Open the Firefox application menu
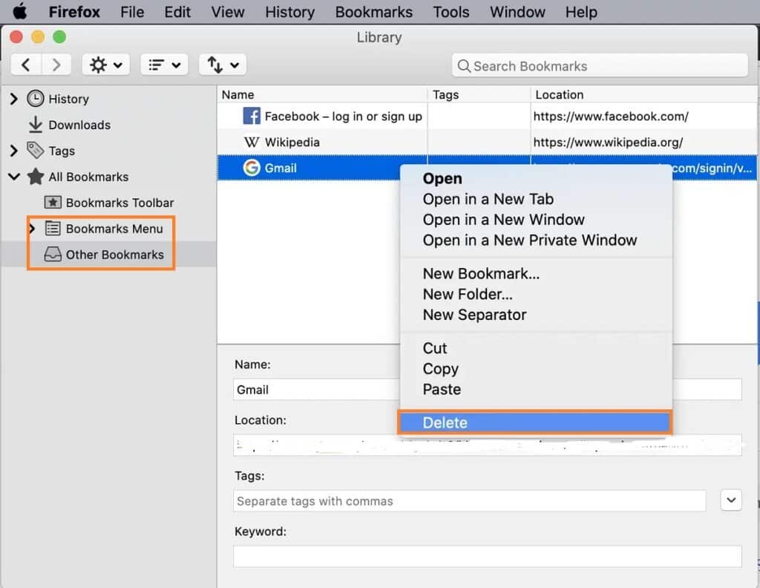The height and width of the screenshot is (588, 760). pos(74,12)
